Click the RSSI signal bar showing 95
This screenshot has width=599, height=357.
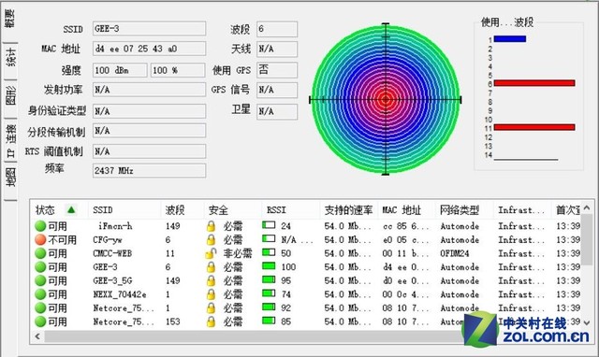click(269, 279)
